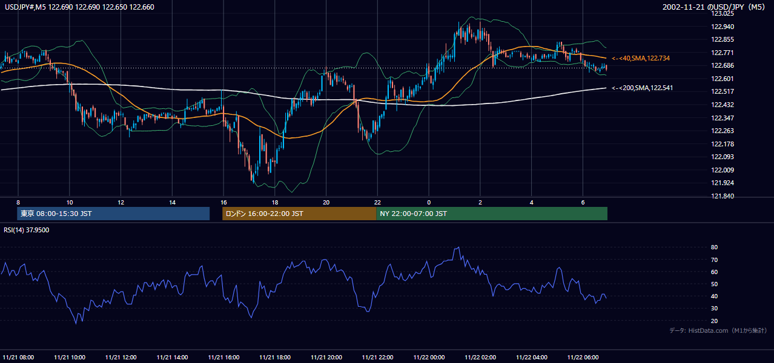Click RSI level 20 on the scale
This screenshot has width=774, height=363.
tap(715, 321)
